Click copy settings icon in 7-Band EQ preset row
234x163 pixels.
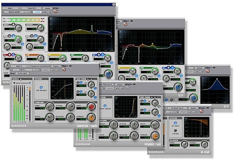point(32,12)
